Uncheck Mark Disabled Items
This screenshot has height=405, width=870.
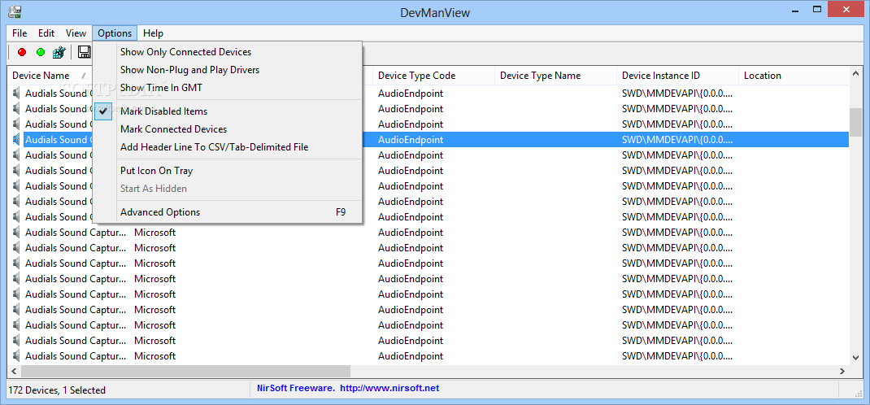coord(228,111)
